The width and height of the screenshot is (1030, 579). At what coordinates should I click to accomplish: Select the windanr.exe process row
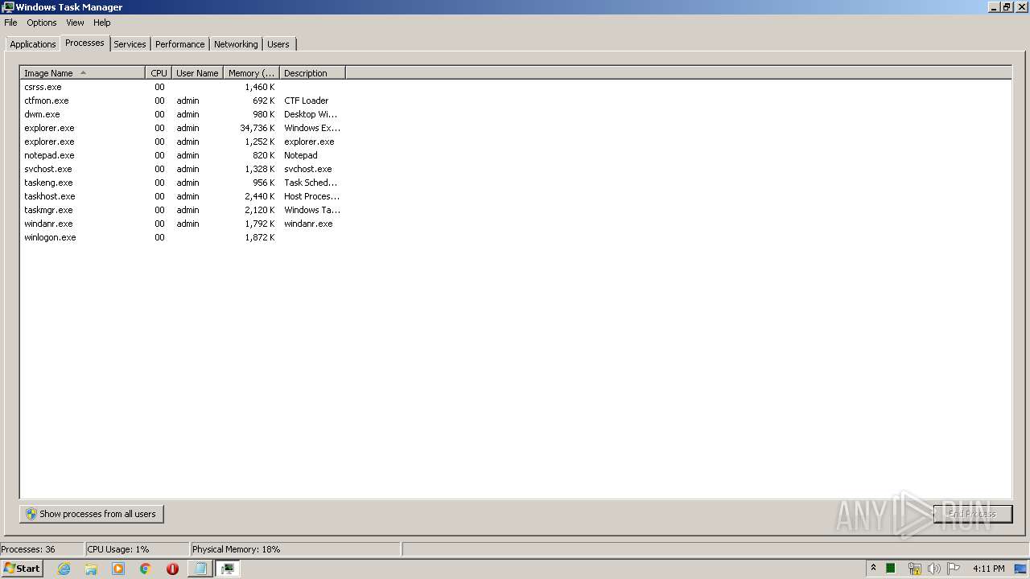(183, 224)
